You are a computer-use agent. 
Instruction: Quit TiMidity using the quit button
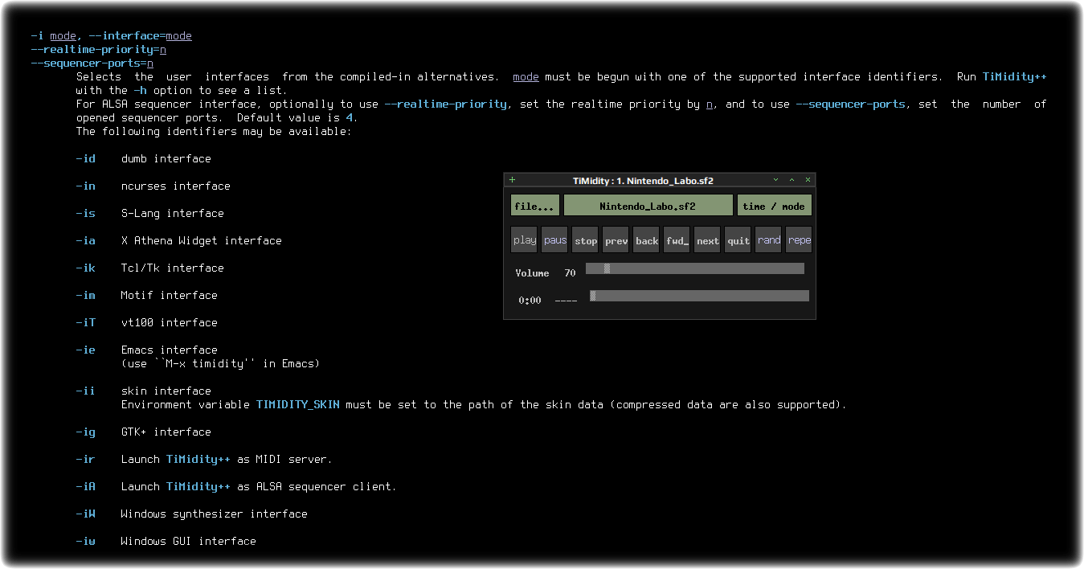point(738,240)
